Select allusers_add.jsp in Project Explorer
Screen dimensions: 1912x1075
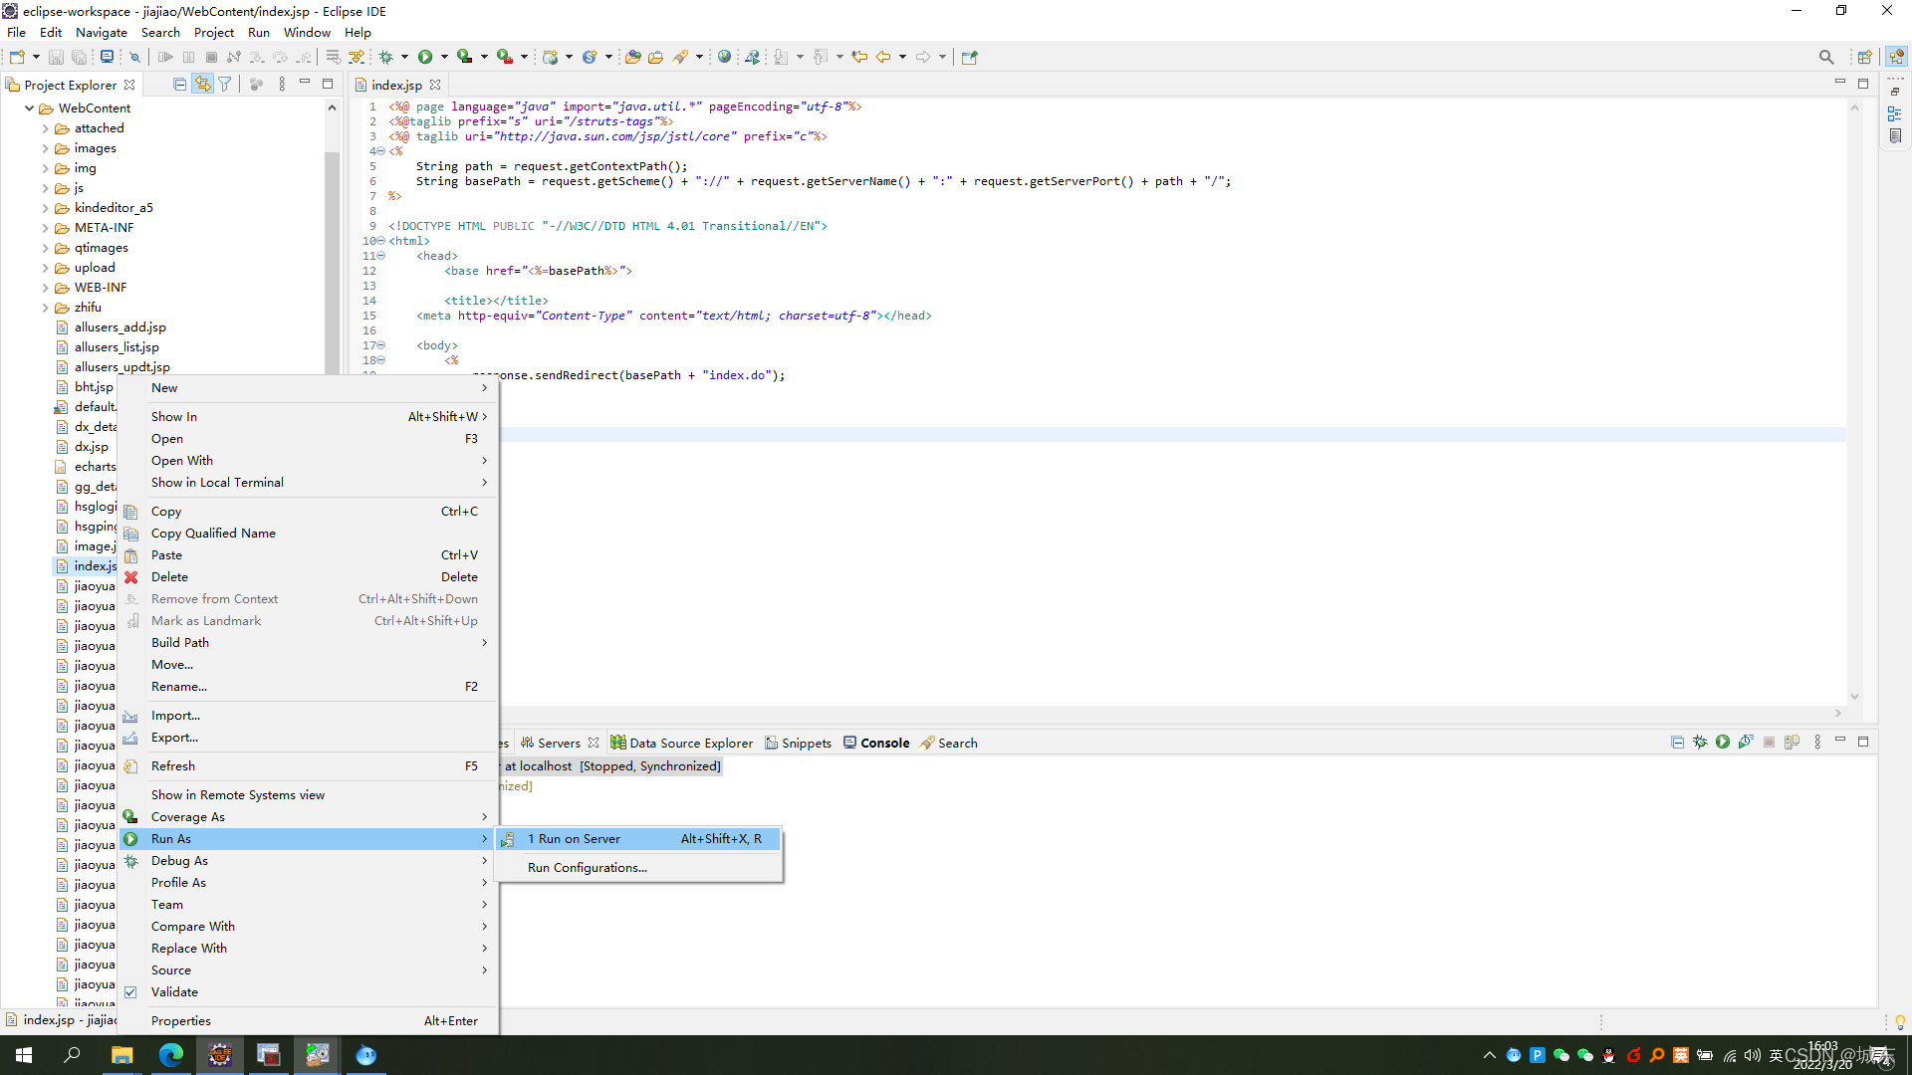click(119, 327)
